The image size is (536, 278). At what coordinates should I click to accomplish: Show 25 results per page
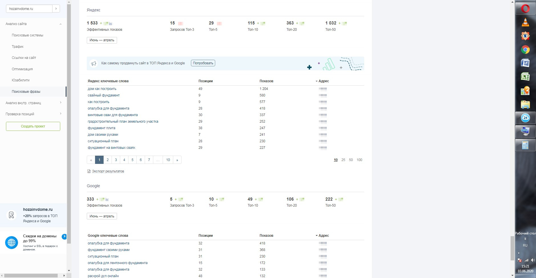pos(343,160)
